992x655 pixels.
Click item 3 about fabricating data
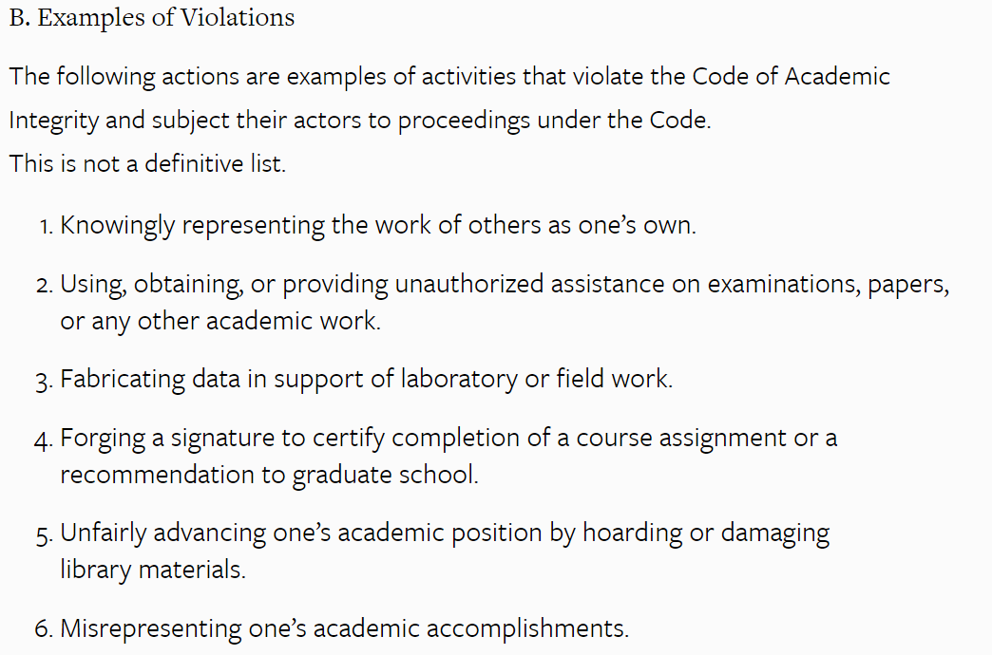pyautogui.click(x=366, y=380)
